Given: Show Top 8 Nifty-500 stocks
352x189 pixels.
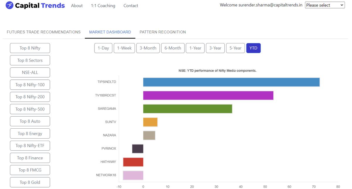Looking at the screenshot, I should [x=30, y=109].
